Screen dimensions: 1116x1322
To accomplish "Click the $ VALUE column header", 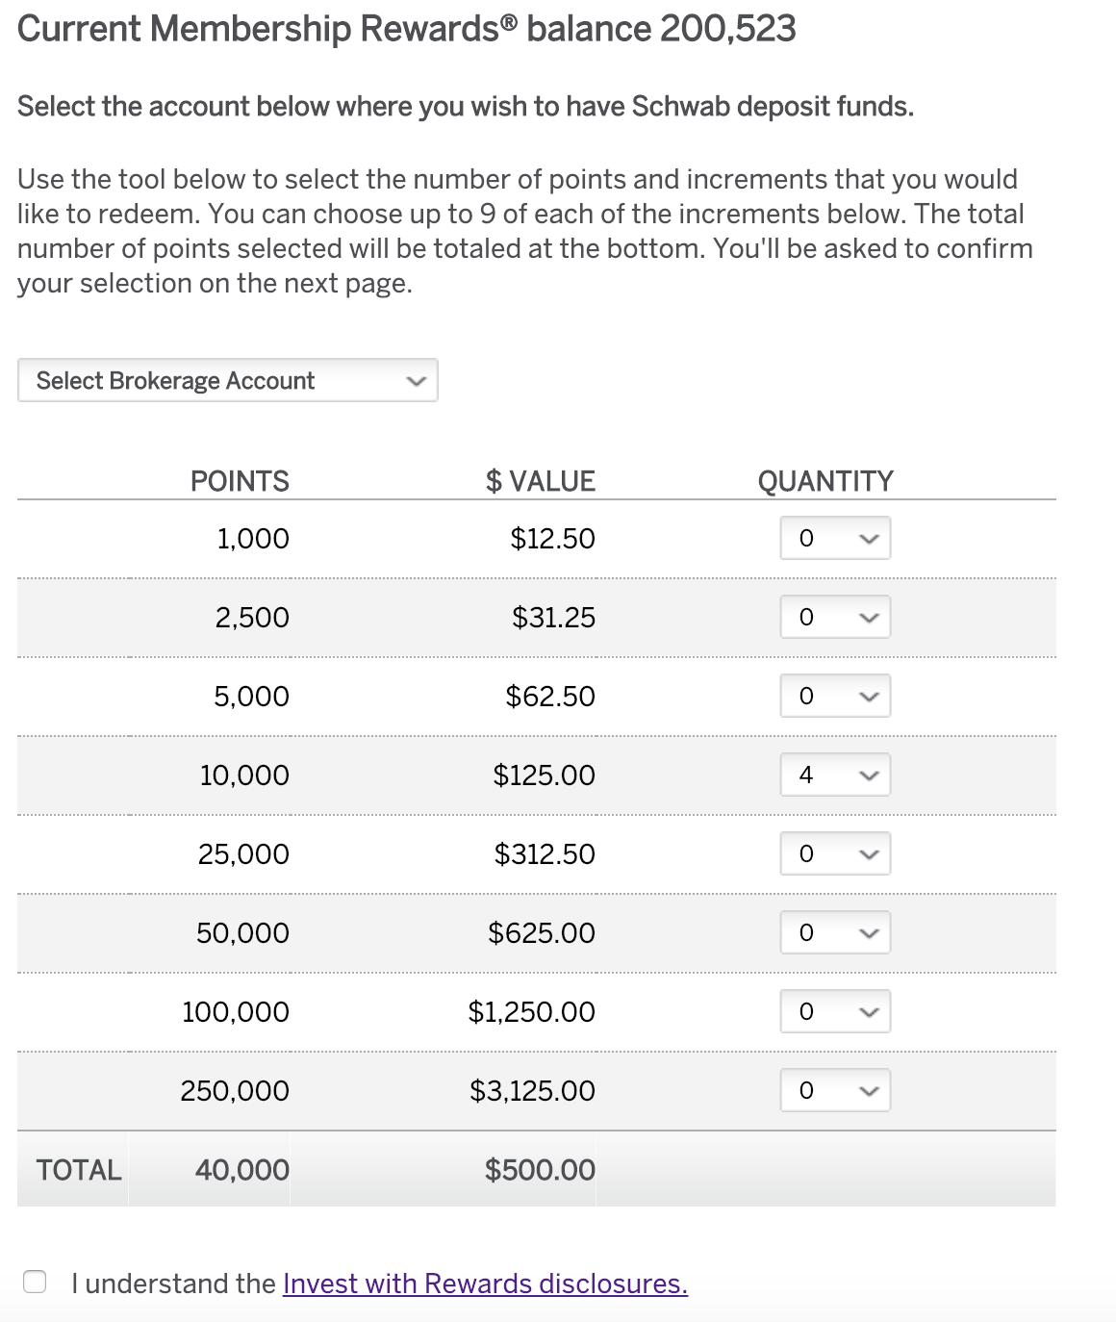I will click(541, 480).
